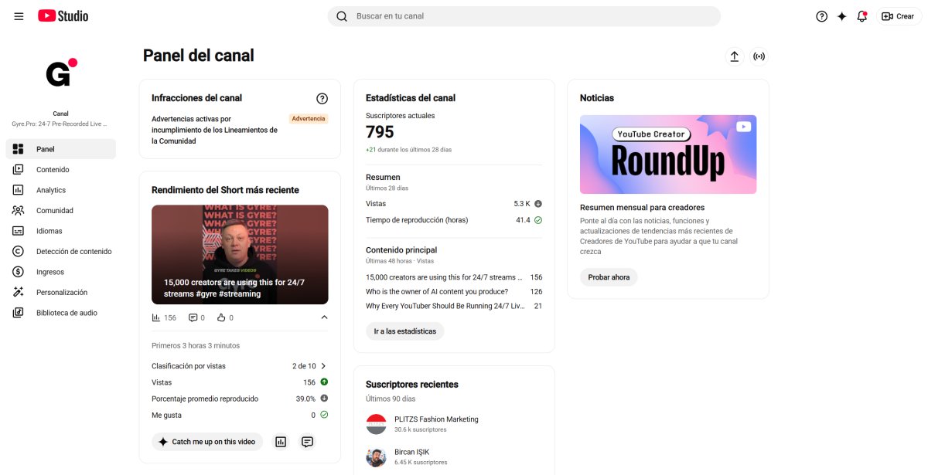Expand Clasificación por vistas 2 de 10 arrow

323,366
